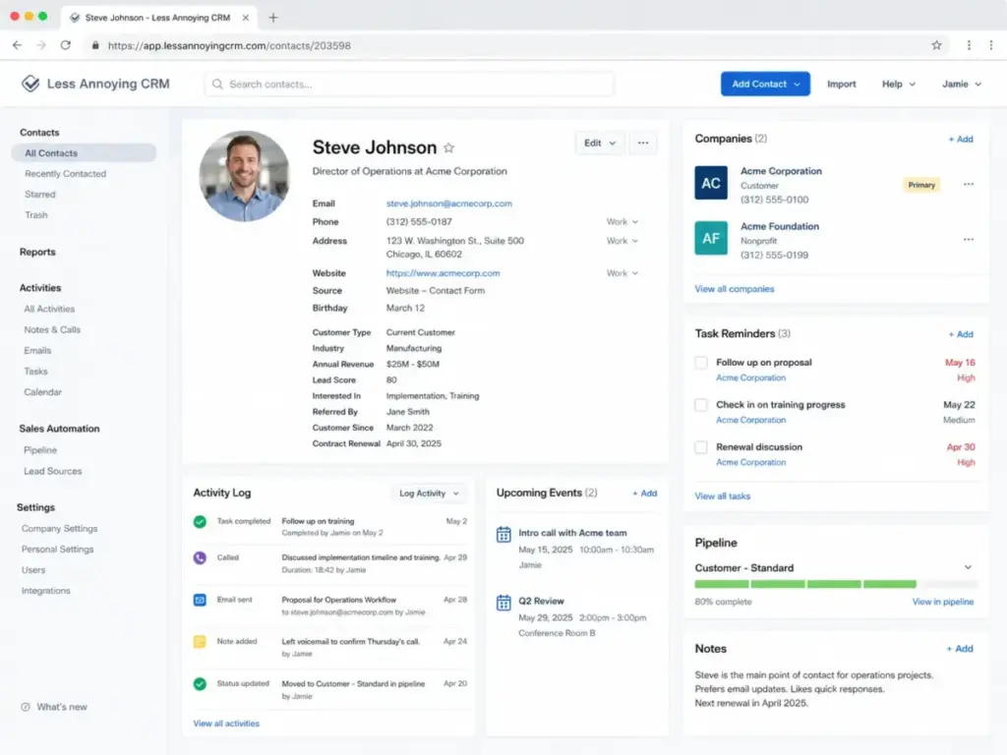
Task: Add an upcoming event with + Add
Action: [x=645, y=494]
